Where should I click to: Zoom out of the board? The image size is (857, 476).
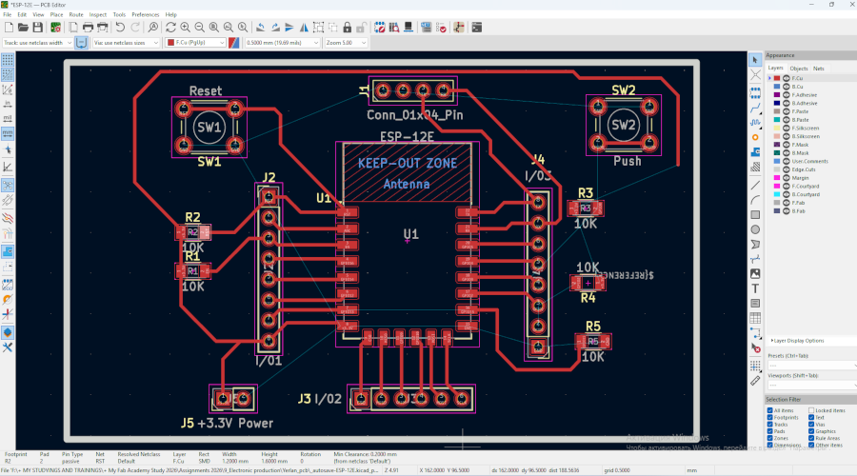[x=200, y=28]
